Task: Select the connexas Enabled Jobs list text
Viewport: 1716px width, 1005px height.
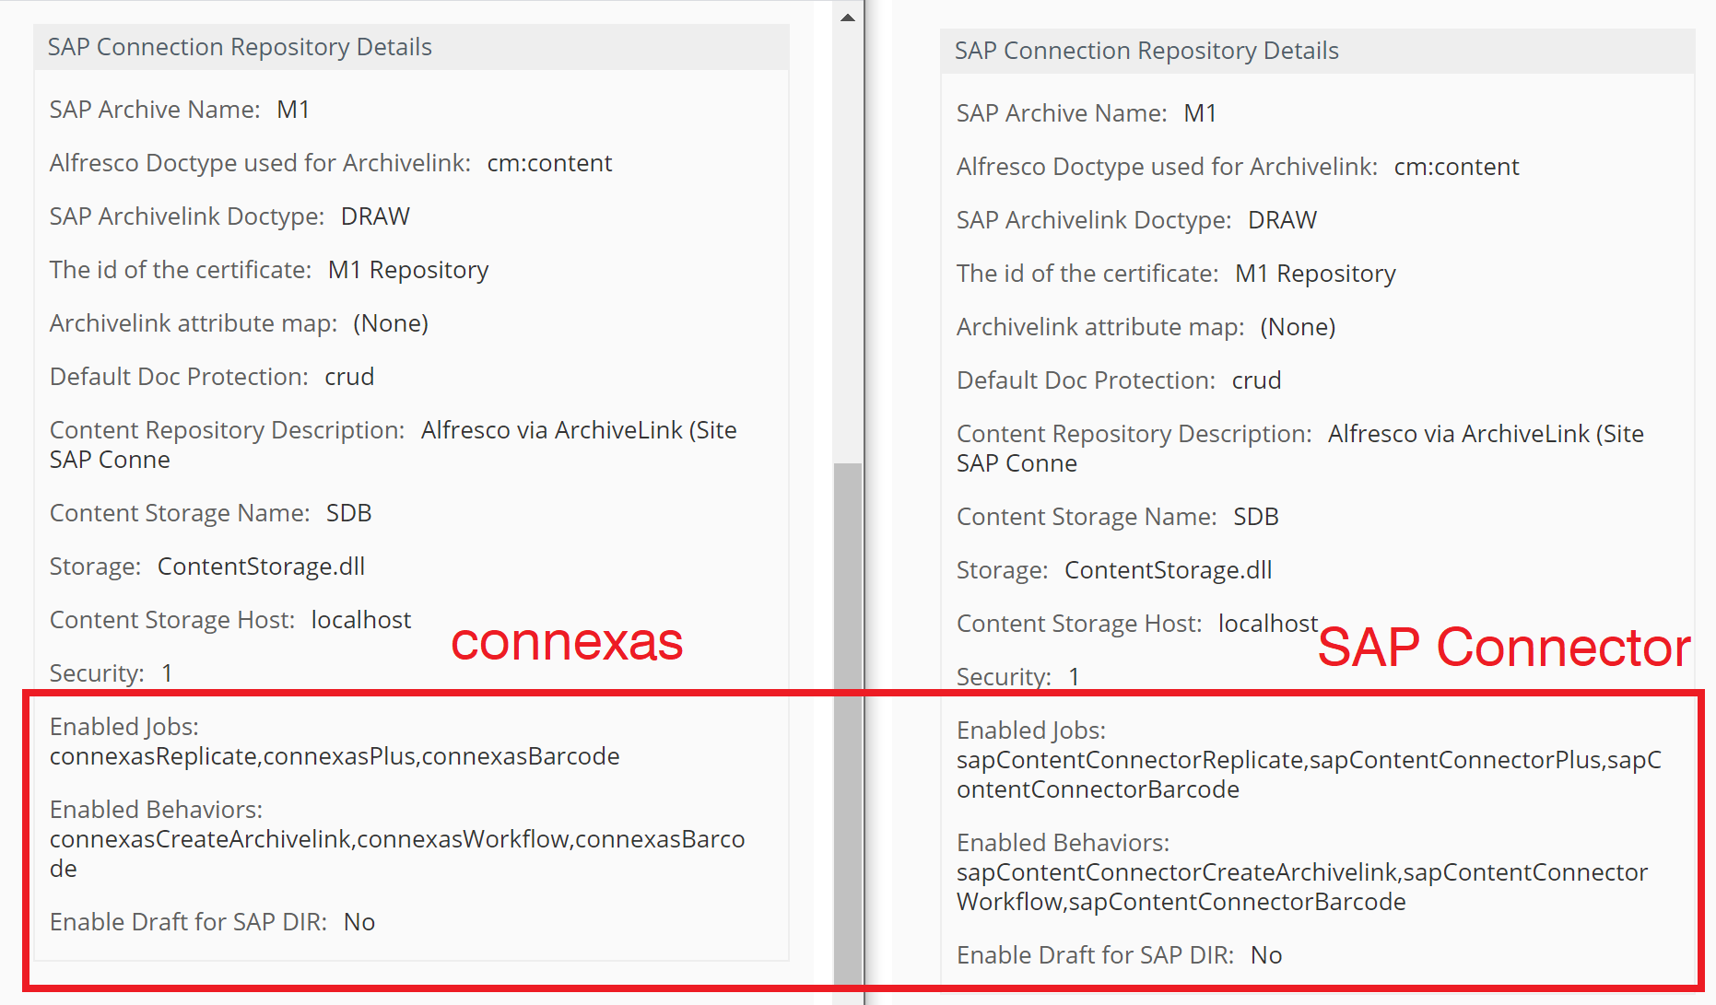Action: click(x=335, y=755)
